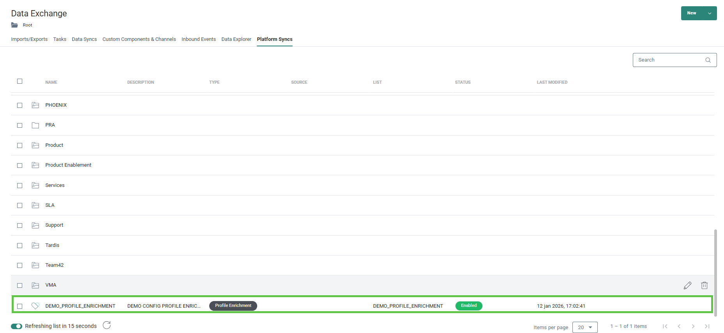This screenshot has height=333, width=724.
Task: Click the Profile Enrichment type badge
Action: click(233, 306)
